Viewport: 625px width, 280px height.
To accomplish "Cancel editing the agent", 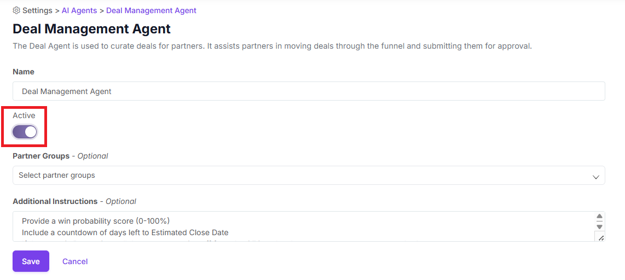I will (75, 261).
